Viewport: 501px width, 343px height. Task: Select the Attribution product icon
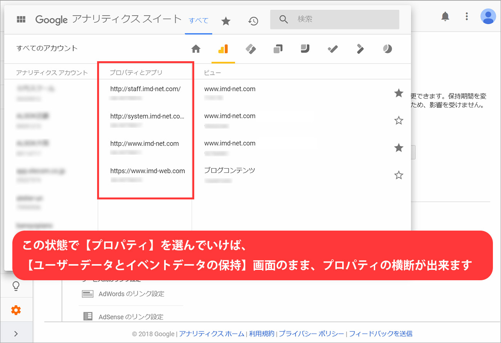pos(360,49)
